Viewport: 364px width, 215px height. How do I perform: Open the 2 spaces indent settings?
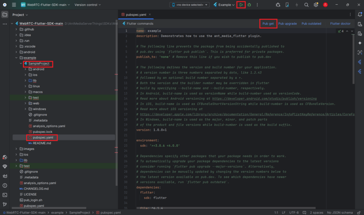(x=317, y=213)
